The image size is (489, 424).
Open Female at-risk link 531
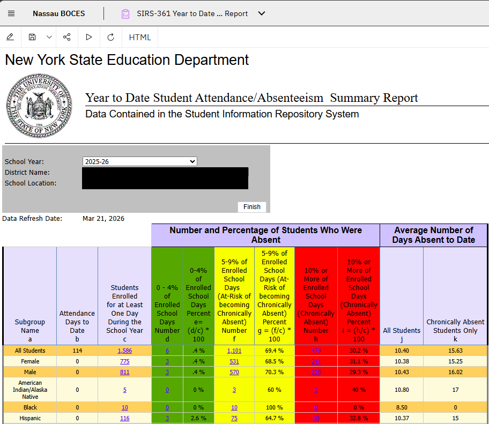click(x=234, y=361)
